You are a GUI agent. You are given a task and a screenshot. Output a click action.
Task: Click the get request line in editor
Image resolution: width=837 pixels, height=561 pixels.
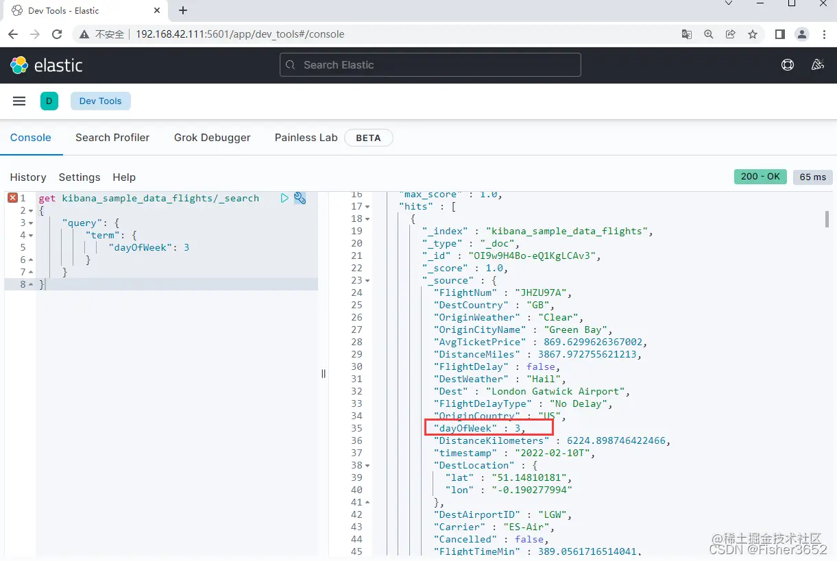click(x=149, y=198)
